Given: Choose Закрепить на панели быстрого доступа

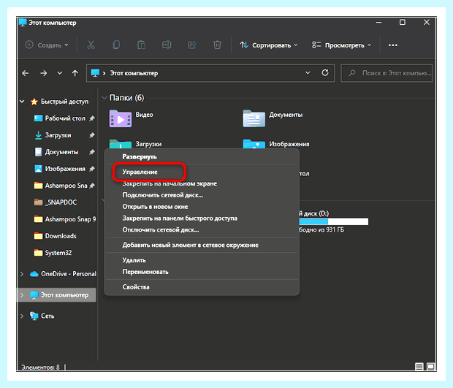Looking at the screenshot, I should [202, 218].
